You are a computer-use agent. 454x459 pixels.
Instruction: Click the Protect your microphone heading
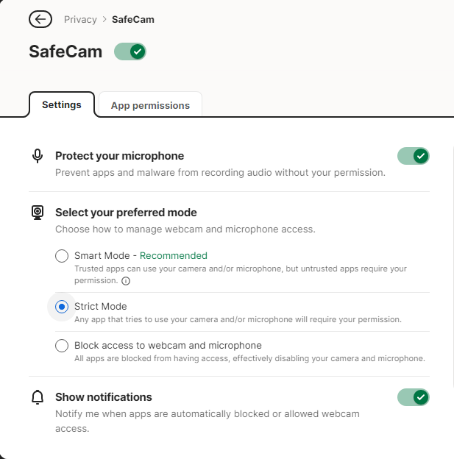(119, 156)
